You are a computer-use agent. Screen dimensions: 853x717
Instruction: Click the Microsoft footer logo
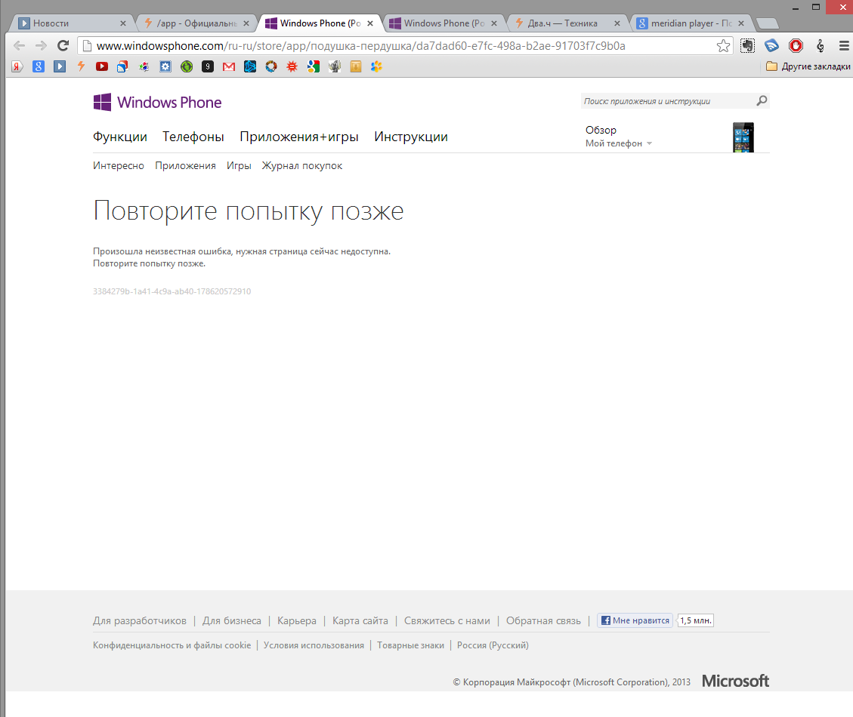tap(735, 681)
